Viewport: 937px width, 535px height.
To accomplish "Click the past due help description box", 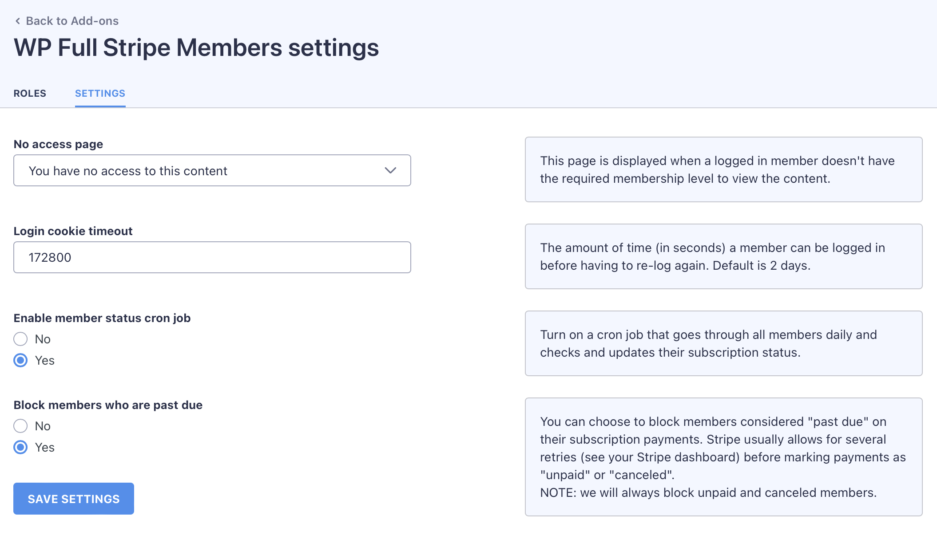I will click(723, 457).
